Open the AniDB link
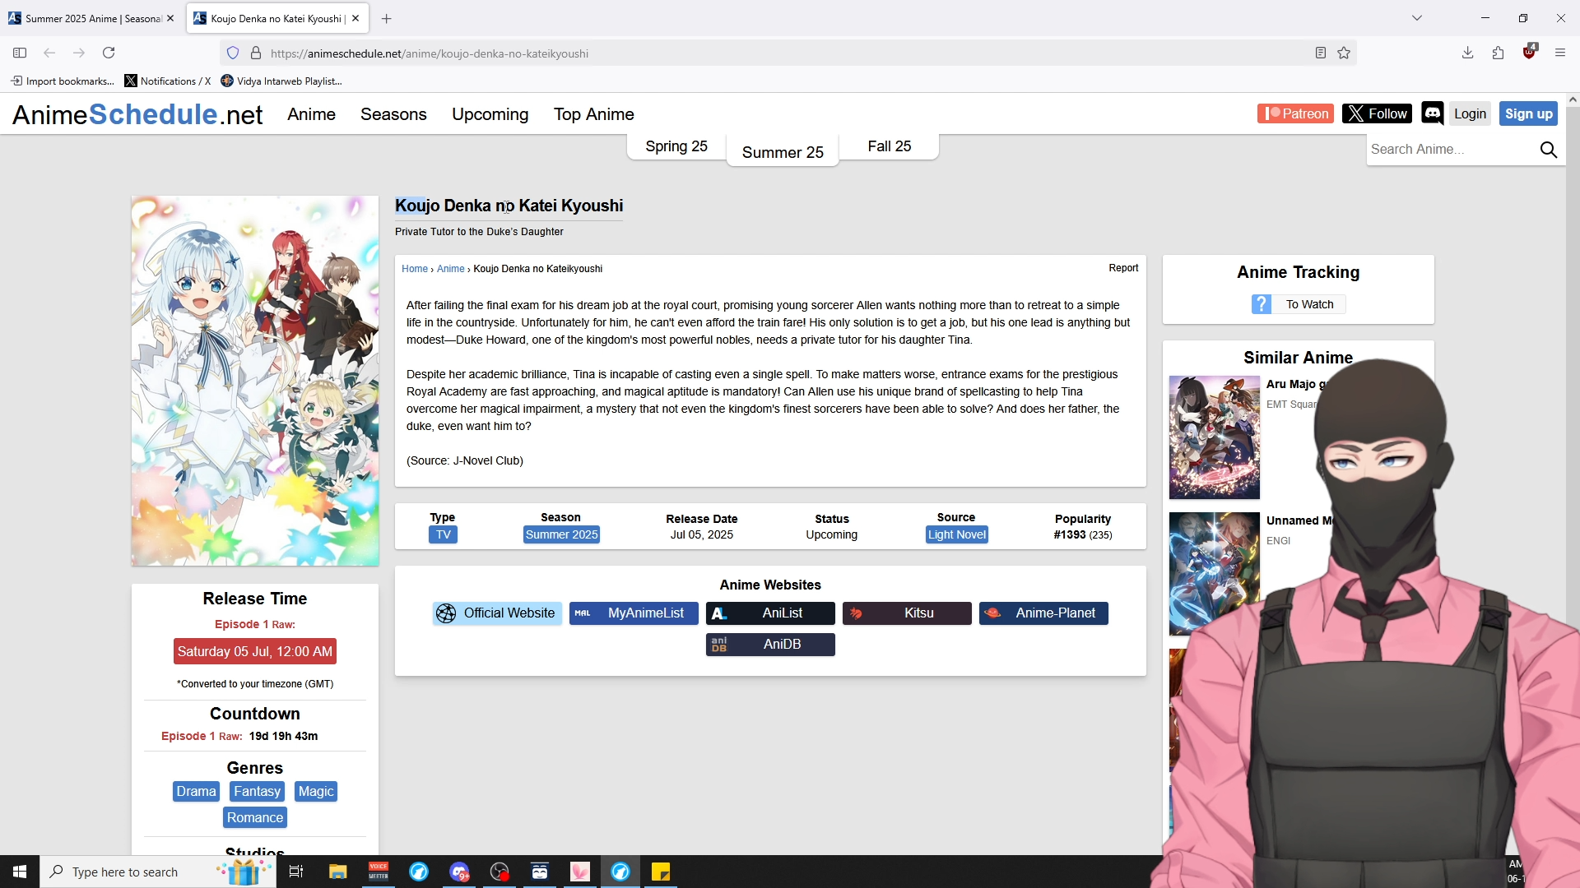The width and height of the screenshot is (1580, 888). (x=770, y=645)
